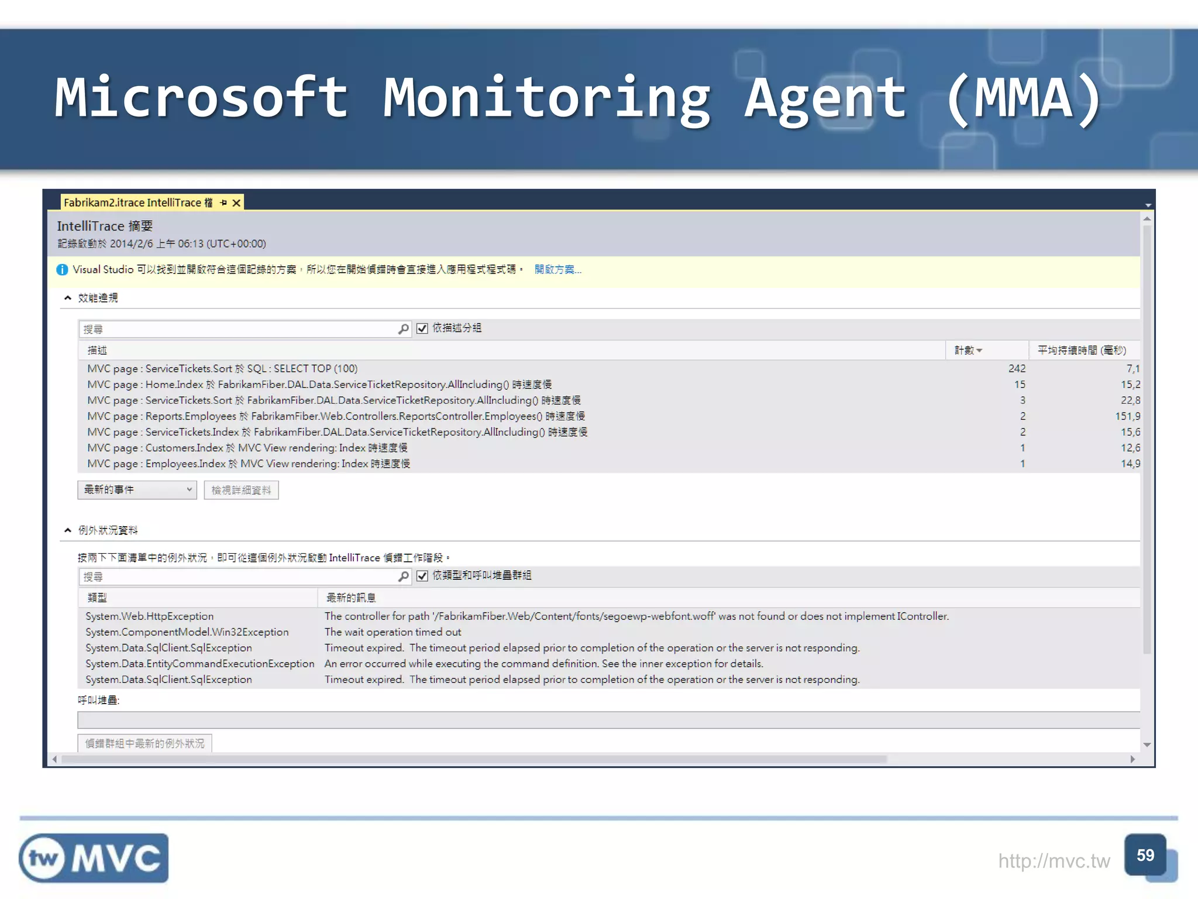1198x899 pixels.
Task: Select the Win32Exception wait operation row
Action: point(609,632)
